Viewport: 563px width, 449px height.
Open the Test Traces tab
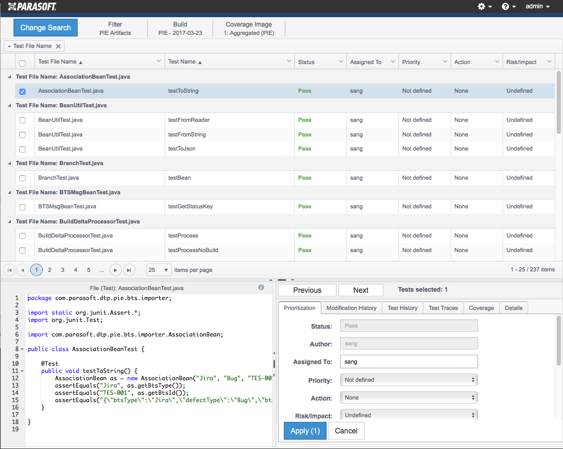(x=443, y=308)
